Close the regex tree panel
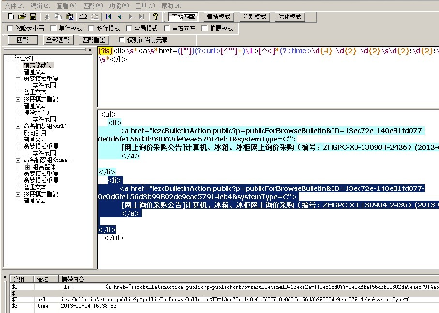 click(x=90, y=50)
